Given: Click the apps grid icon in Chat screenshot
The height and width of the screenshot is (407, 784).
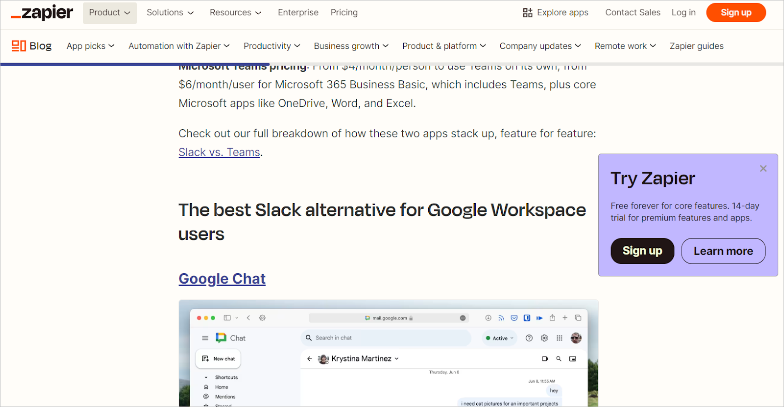Looking at the screenshot, I should click(x=560, y=338).
